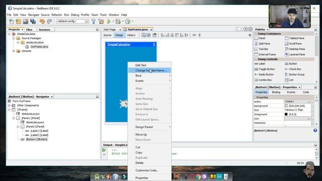Click the Build Project hammer icon
322x181 pixels.
[x=94, y=21]
